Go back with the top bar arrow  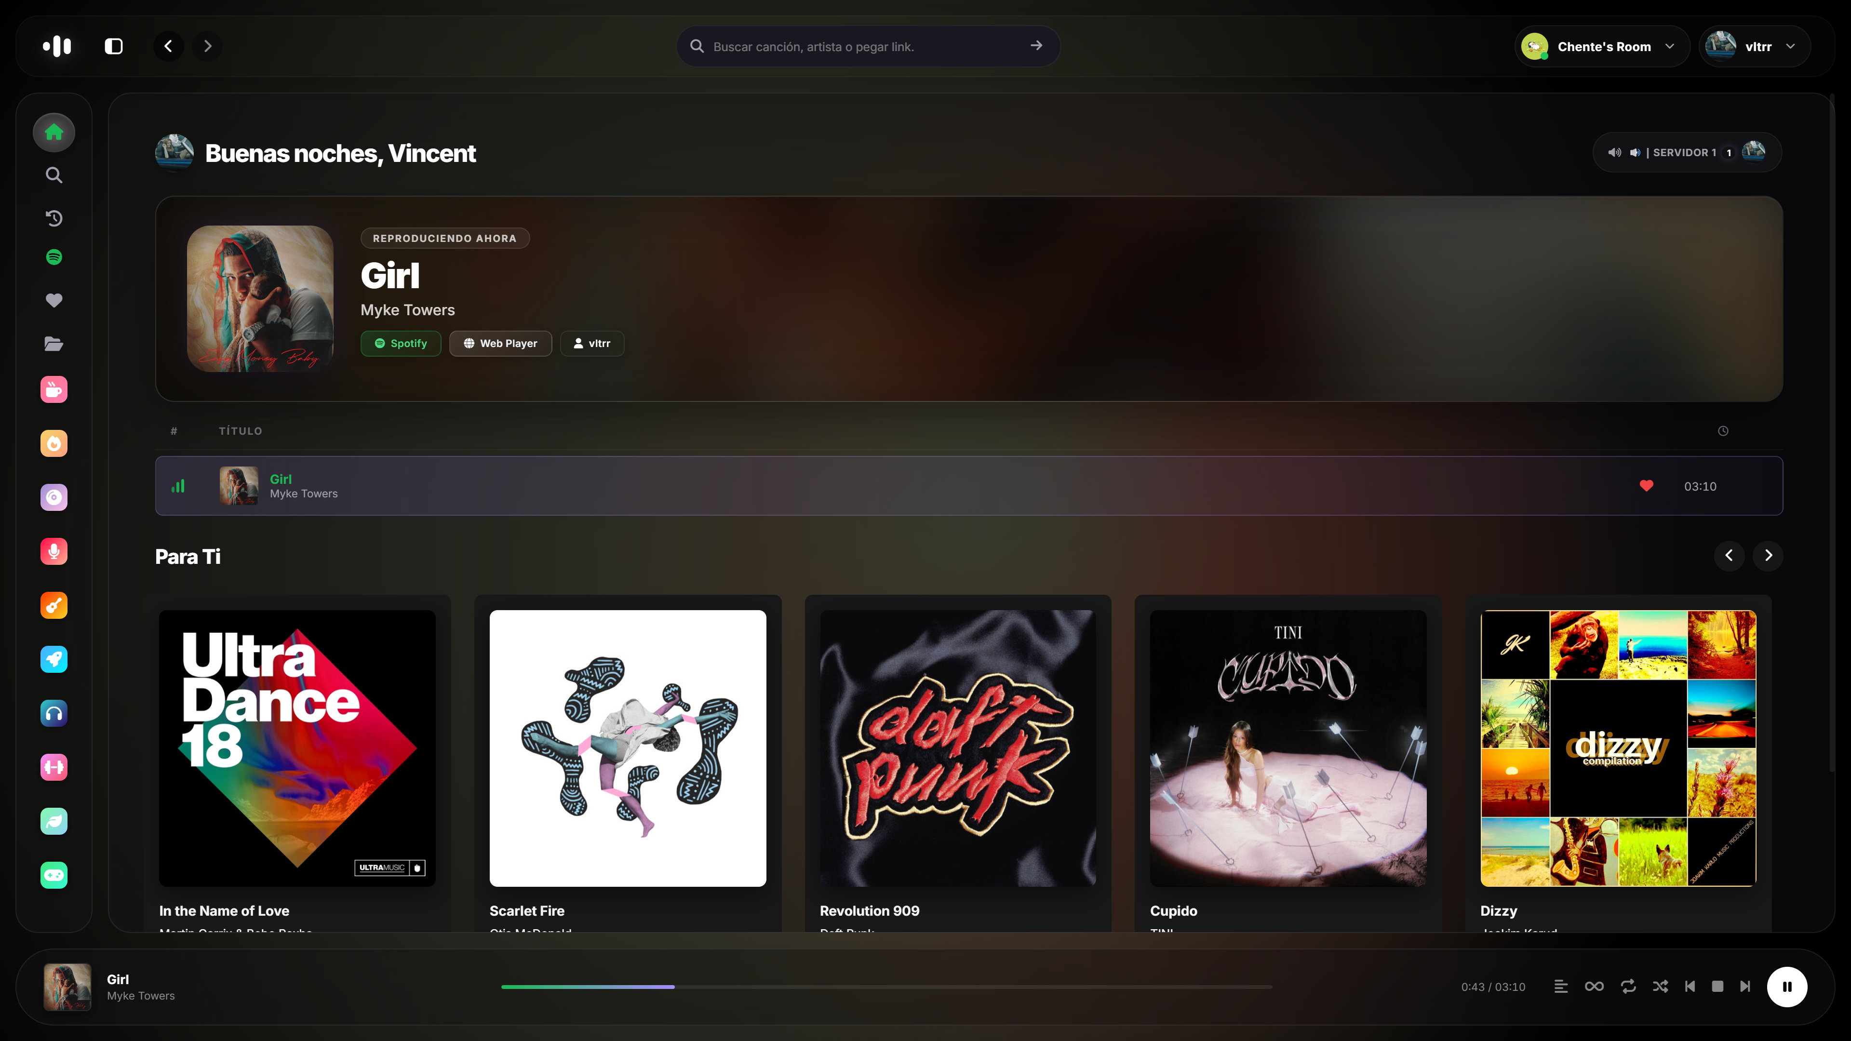(168, 46)
